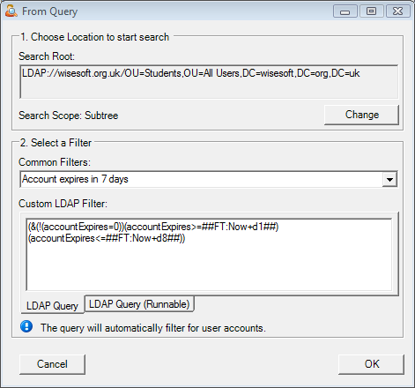Click the 'query will automatically filter' note text

point(153,328)
